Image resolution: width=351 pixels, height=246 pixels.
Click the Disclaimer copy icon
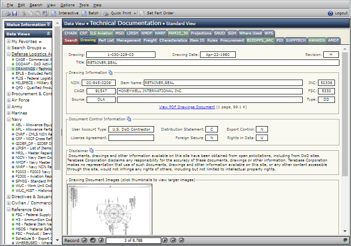coord(92,150)
